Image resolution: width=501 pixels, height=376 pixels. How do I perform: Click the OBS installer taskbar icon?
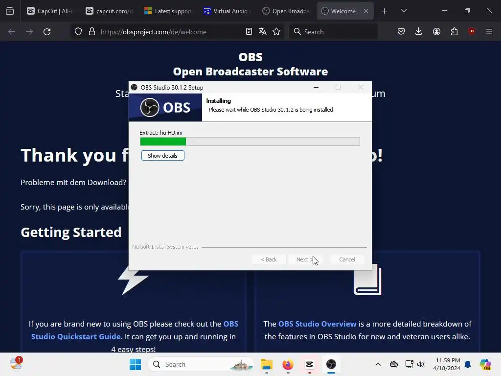coord(331,364)
